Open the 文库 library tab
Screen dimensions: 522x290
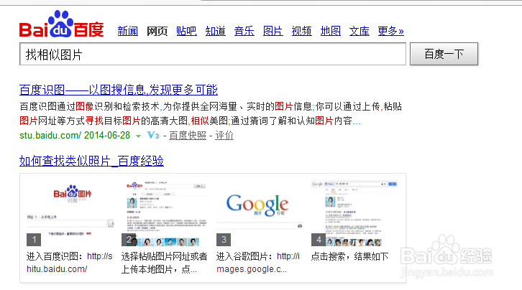(x=360, y=32)
